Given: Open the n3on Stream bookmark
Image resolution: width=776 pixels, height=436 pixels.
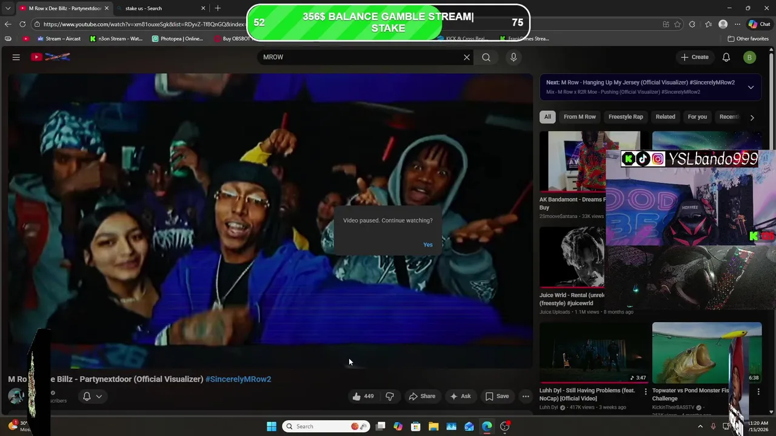Looking at the screenshot, I should coord(116,39).
